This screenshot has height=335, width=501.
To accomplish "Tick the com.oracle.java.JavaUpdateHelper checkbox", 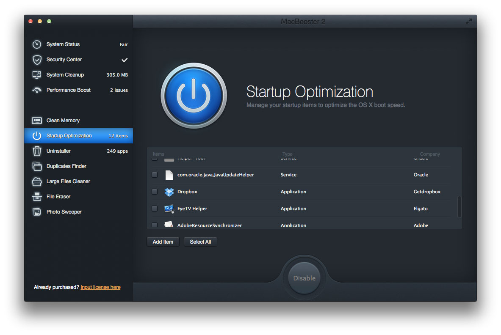I will [155, 175].
